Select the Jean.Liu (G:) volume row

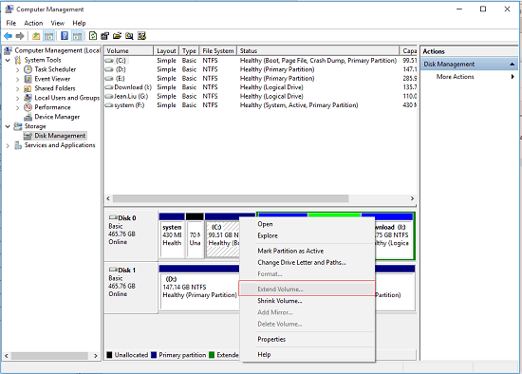tap(260, 96)
